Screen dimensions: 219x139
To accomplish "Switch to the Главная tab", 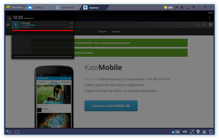I will pyautogui.click(x=38, y=8).
